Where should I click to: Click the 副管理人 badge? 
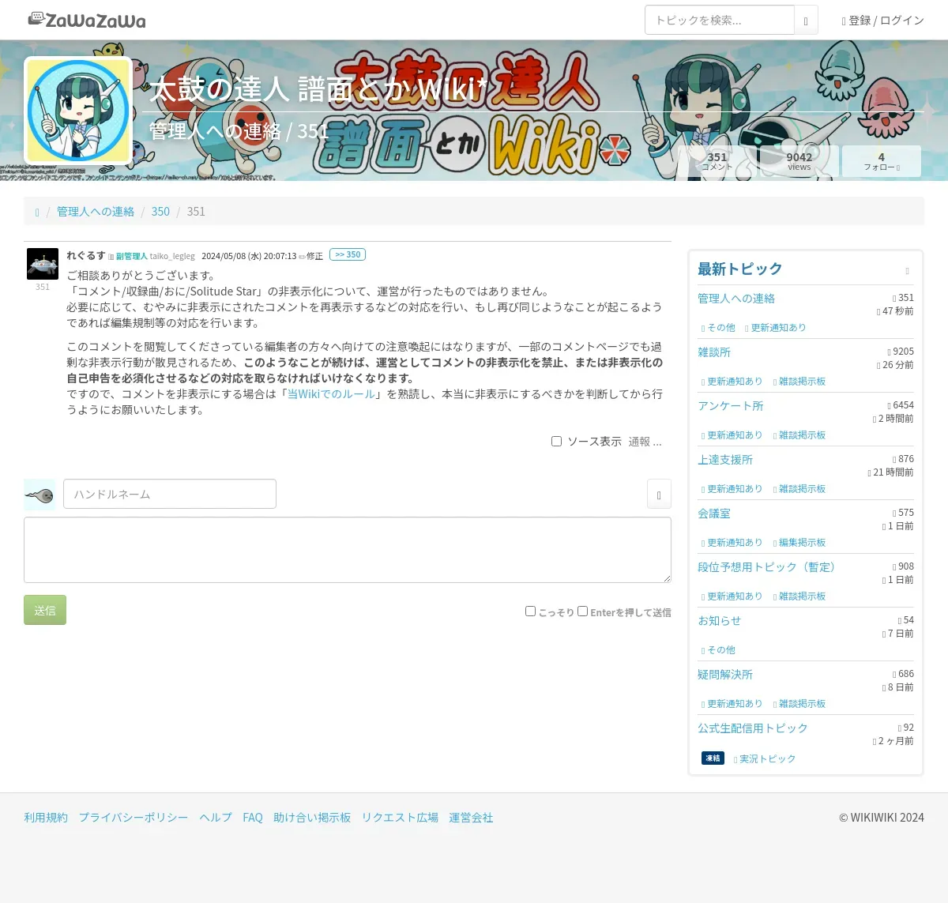click(131, 256)
